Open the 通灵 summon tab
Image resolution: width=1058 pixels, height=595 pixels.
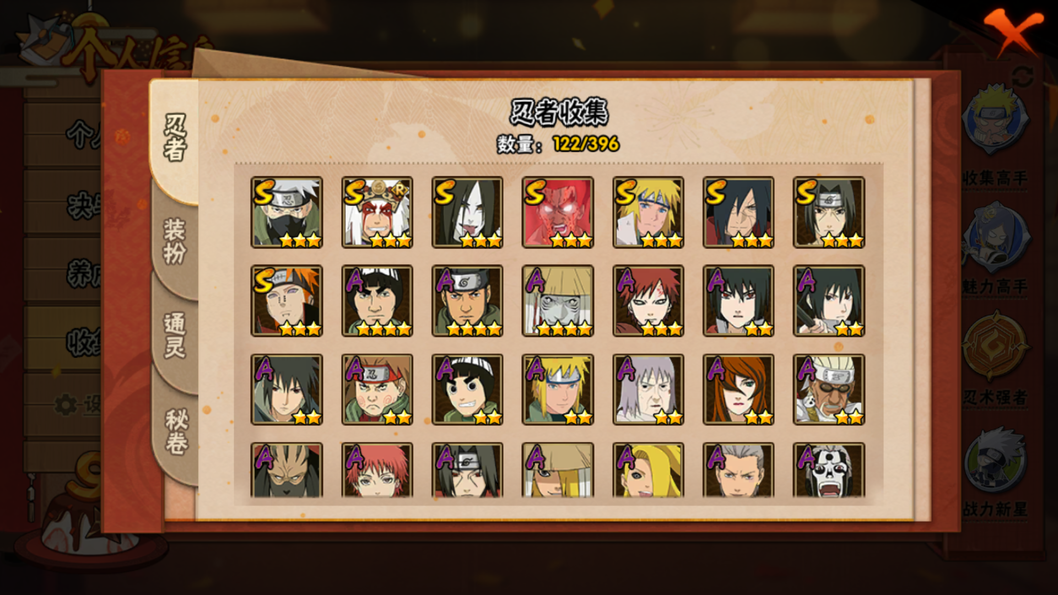pyautogui.click(x=175, y=336)
